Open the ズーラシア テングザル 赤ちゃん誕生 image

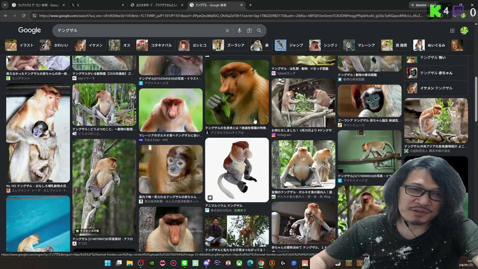pos(370,101)
